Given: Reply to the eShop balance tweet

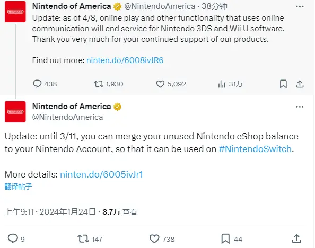Looking at the screenshot, I should [16, 239].
